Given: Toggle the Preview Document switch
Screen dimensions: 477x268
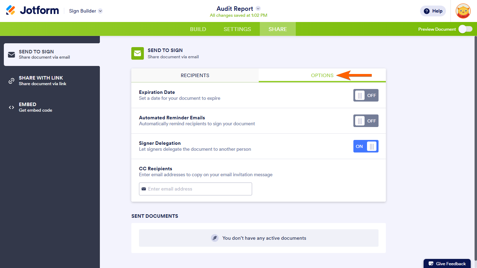Looking at the screenshot, I should 465,29.
